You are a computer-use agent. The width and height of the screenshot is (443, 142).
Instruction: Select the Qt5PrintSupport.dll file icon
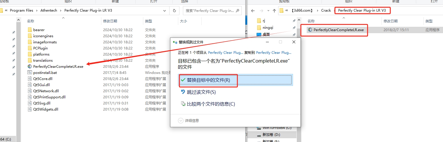(29, 97)
